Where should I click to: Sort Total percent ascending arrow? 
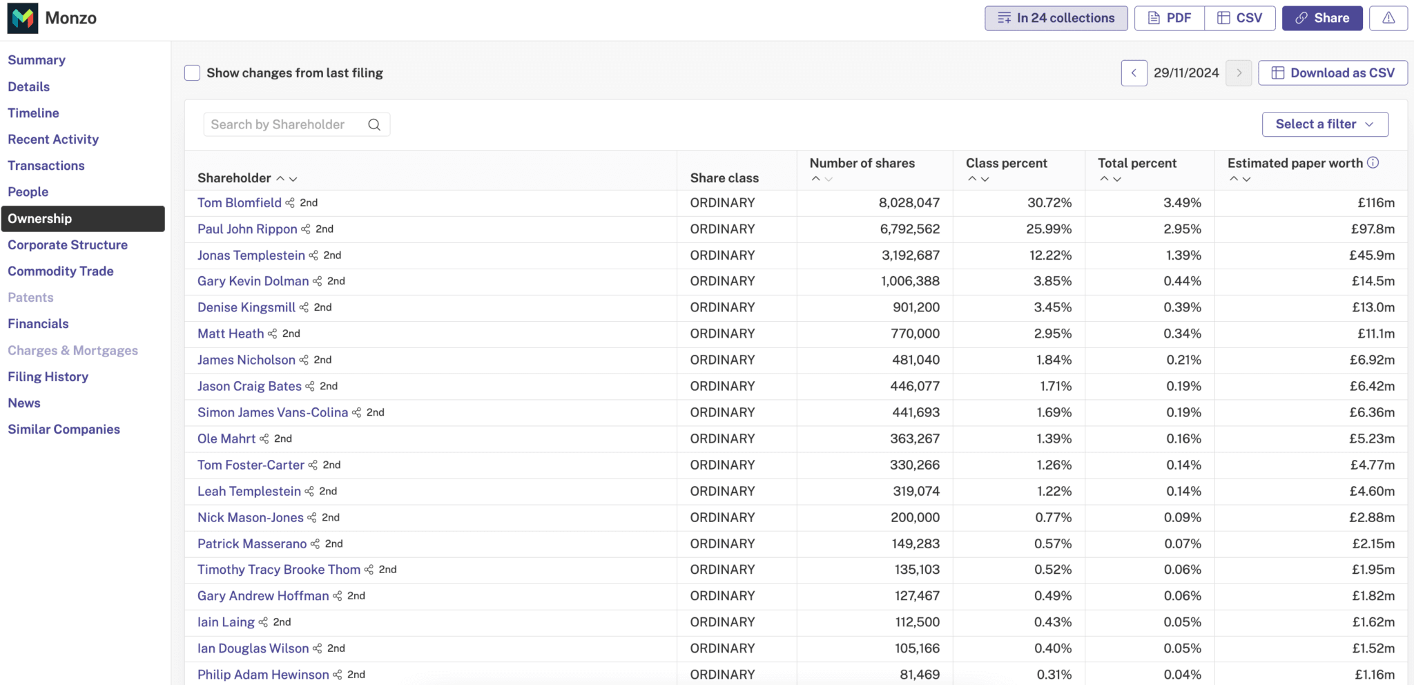point(1104,179)
